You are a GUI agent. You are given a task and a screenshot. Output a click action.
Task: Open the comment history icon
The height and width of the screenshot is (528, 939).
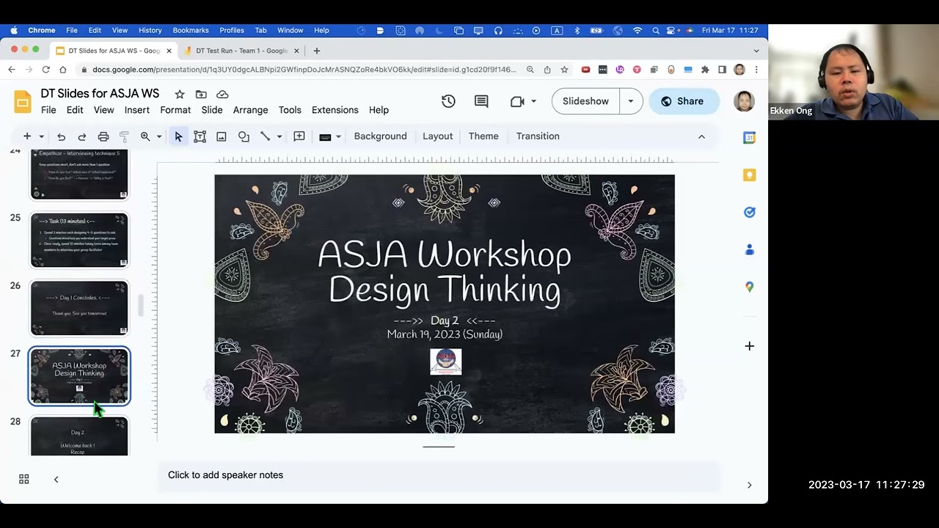click(x=481, y=101)
